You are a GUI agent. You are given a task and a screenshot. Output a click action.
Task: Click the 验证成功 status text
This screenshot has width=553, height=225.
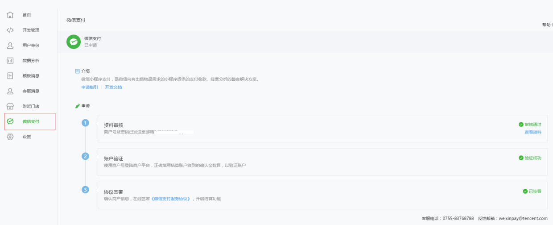tap(533, 158)
